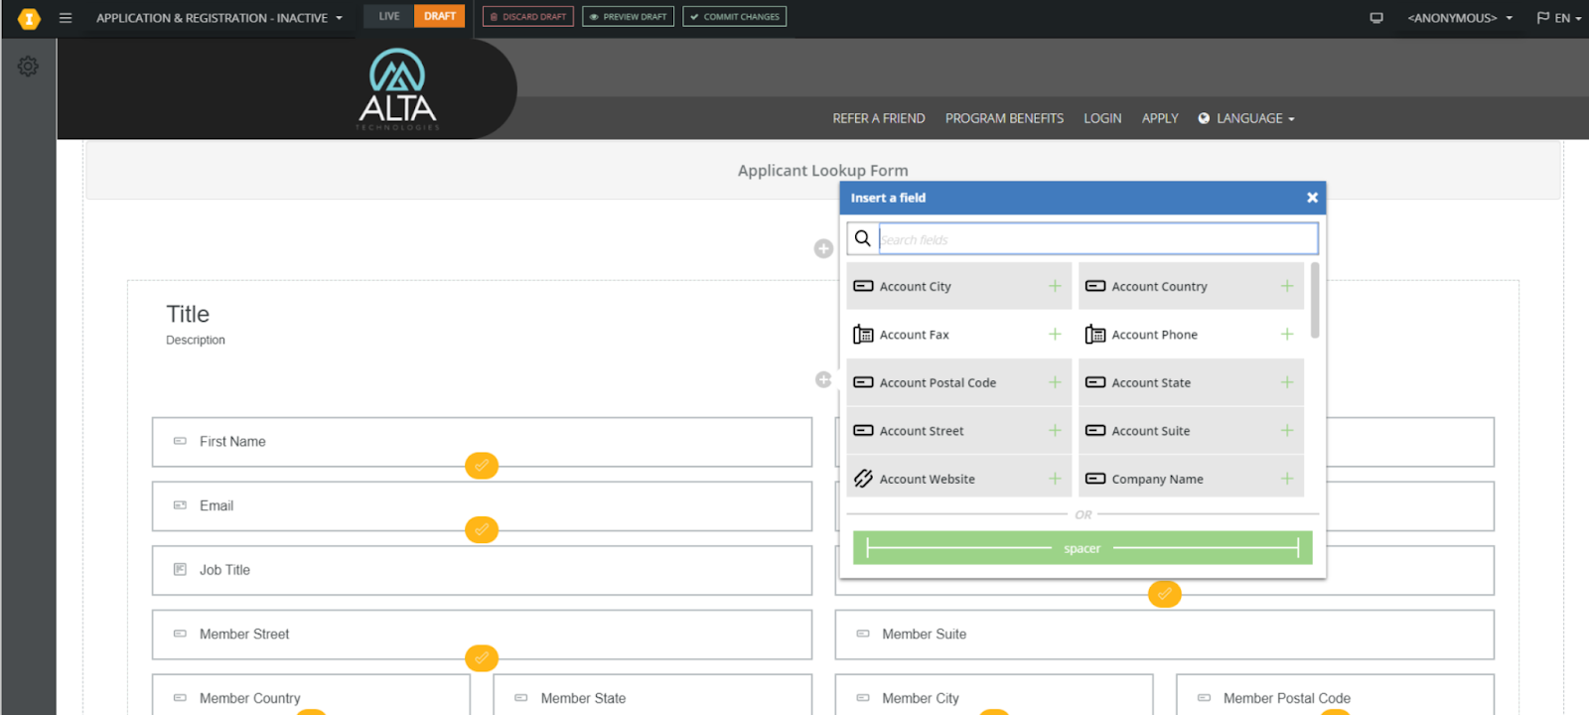This screenshot has height=715, width=1589.
Task: Click gray plus circle below Description
Action: pos(823,379)
